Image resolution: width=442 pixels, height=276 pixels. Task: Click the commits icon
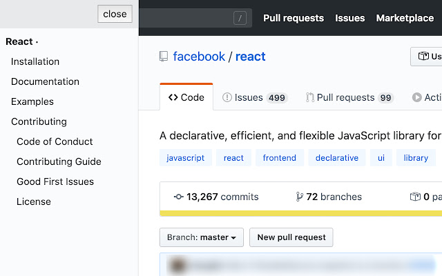pyautogui.click(x=179, y=197)
